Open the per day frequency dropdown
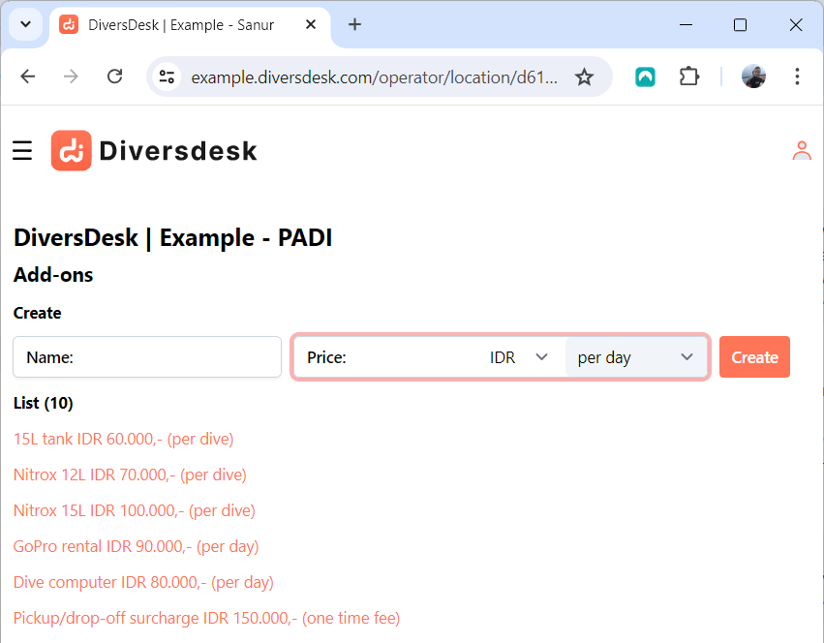Viewport: 824px width, 643px height. pyautogui.click(x=636, y=357)
